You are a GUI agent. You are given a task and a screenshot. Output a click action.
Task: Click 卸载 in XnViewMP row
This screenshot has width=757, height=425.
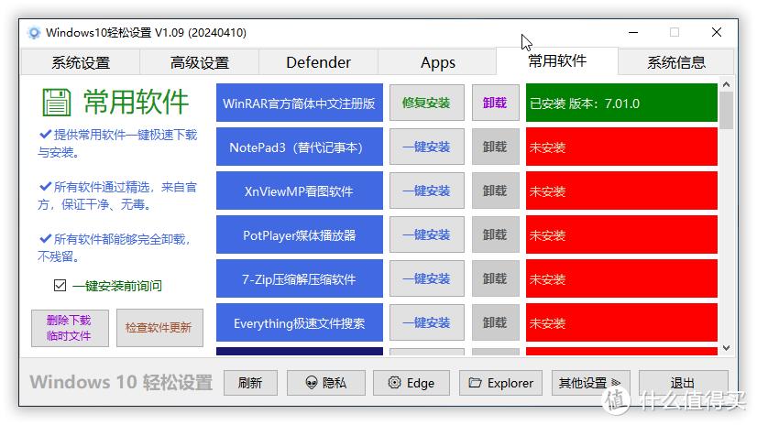click(495, 191)
